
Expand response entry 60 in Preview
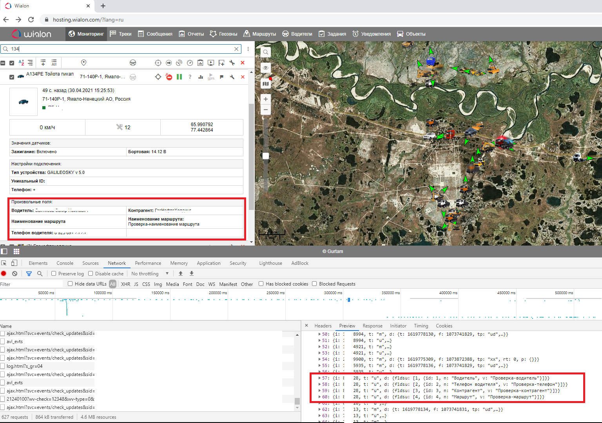pos(320,397)
